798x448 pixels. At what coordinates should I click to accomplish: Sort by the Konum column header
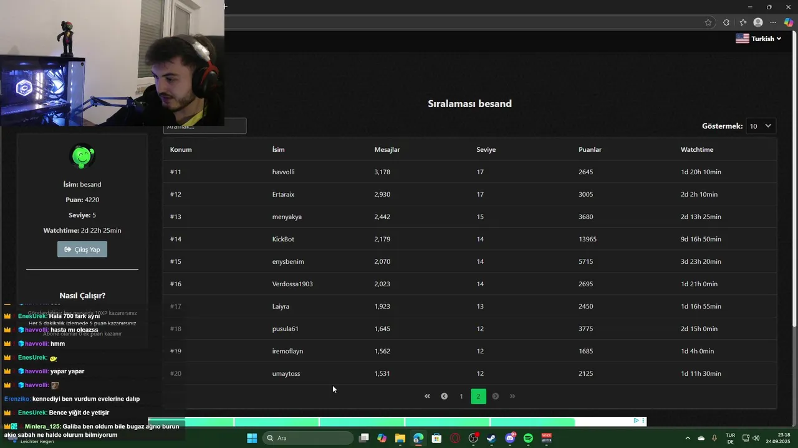click(x=181, y=149)
